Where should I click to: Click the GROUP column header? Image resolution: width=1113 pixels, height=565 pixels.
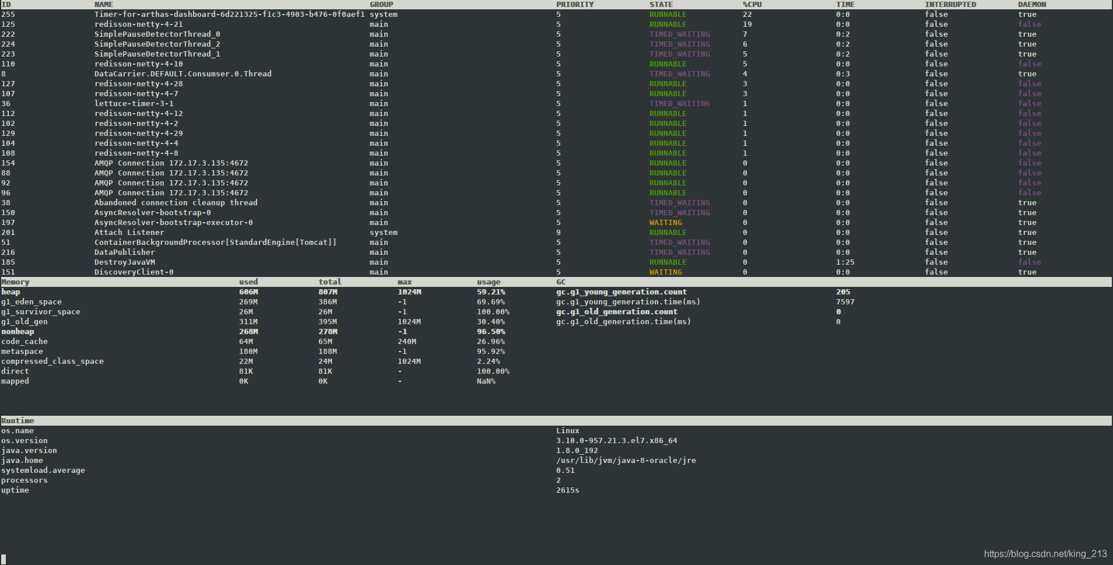point(381,5)
